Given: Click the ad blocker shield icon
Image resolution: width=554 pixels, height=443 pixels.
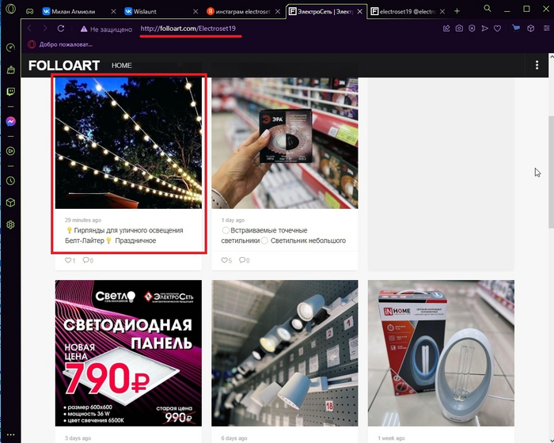Looking at the screenshot, I should (x=472, y=28).
